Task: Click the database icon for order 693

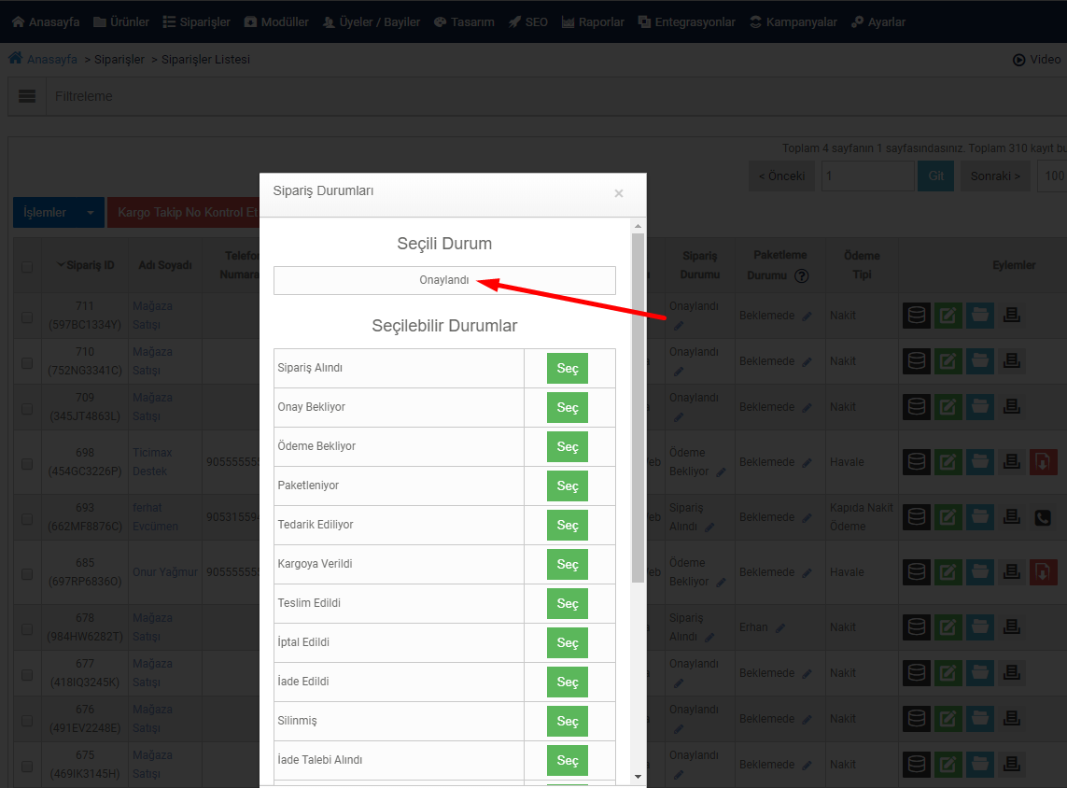Action: pyautogui.click(x=917, y=517)
